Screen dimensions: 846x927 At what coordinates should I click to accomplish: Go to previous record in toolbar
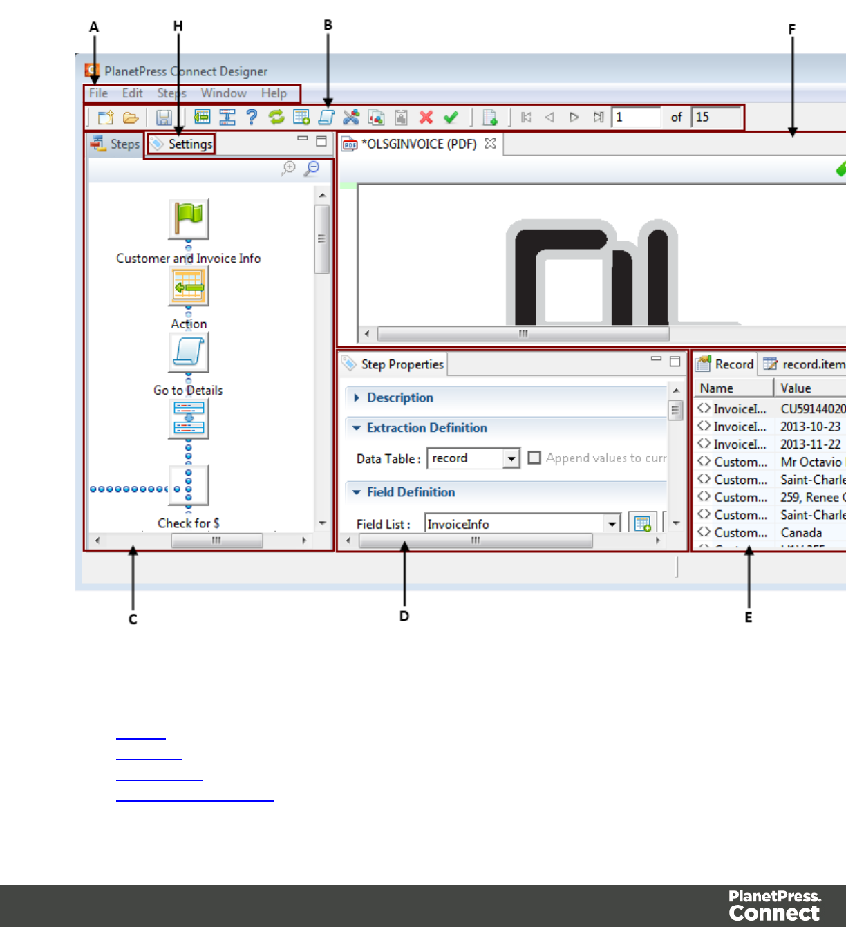(x=549, y=117)
